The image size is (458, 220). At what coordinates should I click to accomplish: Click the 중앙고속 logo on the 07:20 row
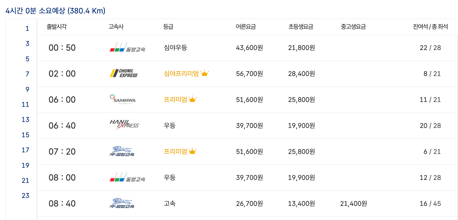(x=123, y=151)
